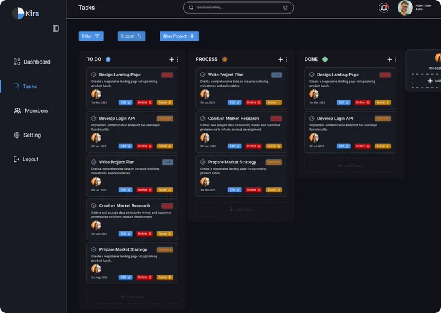Viewport: 441px width, 313px height.
Task: Click Add Tasks at bottom of PROCESS column
Action: (241, 209)
